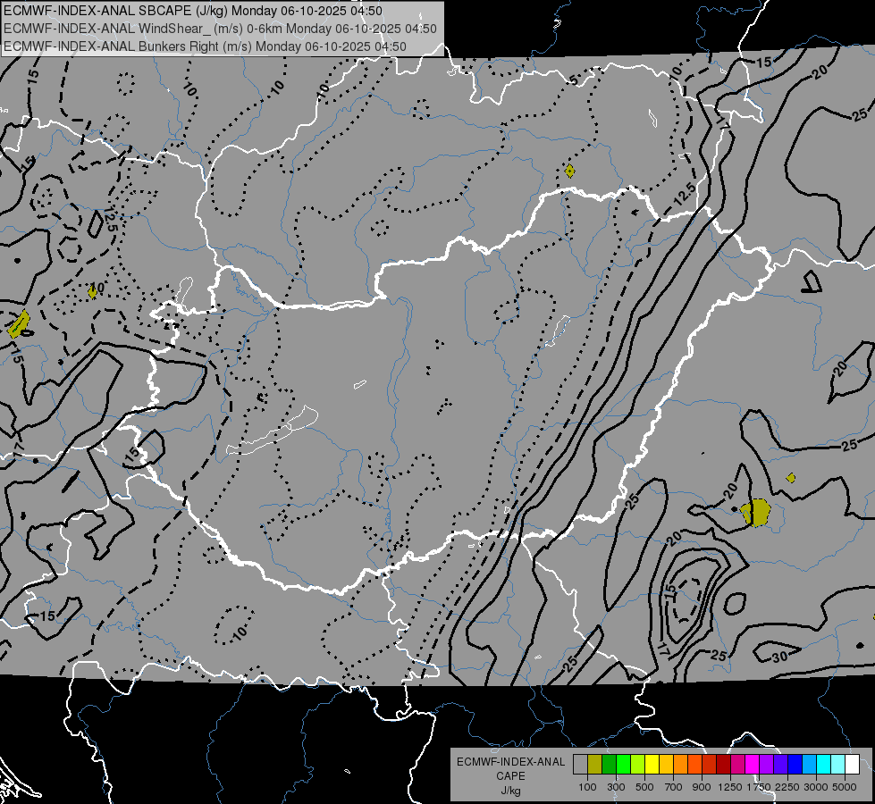Click legend value "900"

pos(702,787)
